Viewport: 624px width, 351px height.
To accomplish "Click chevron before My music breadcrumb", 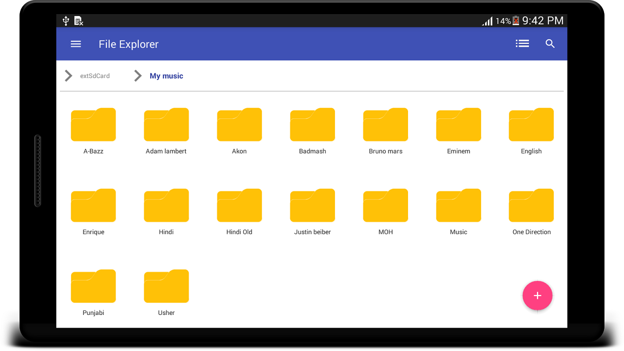I will click(138, 76).
